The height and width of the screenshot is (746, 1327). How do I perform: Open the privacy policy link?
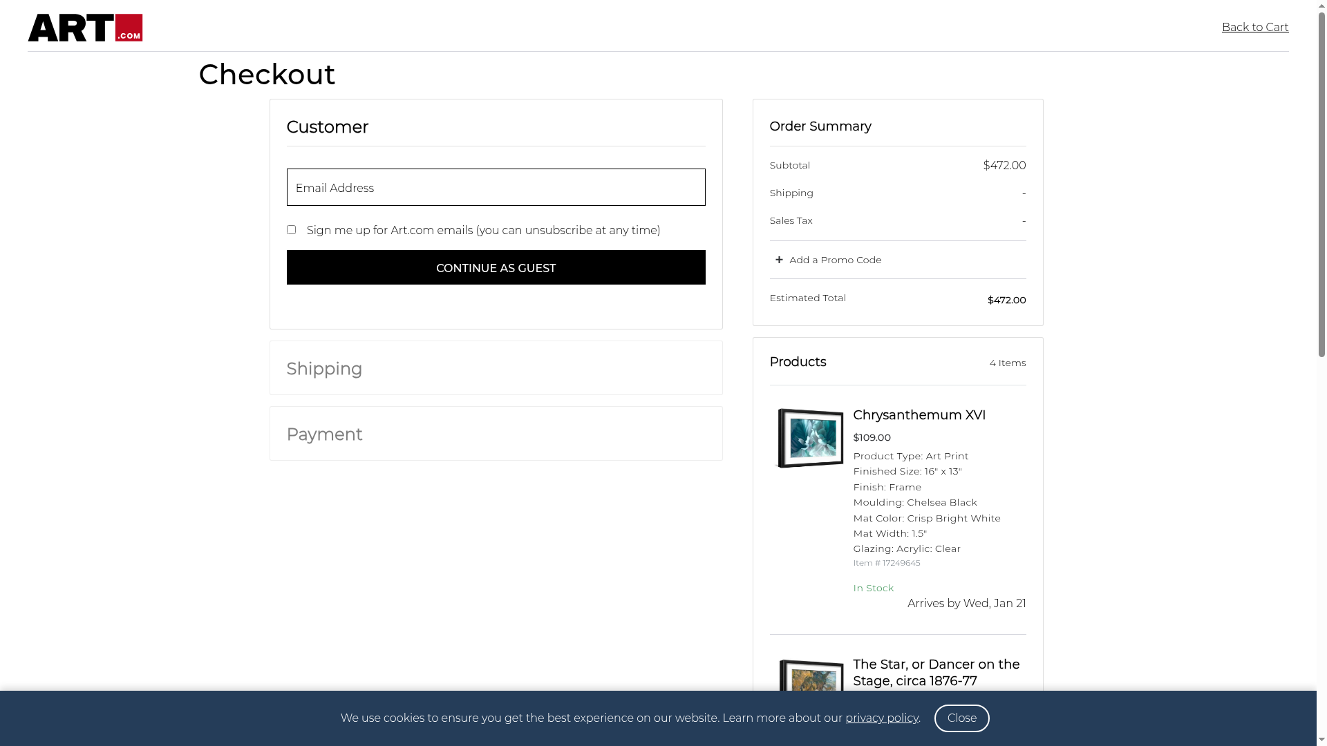pyautogui.click(x=881, y=718)
